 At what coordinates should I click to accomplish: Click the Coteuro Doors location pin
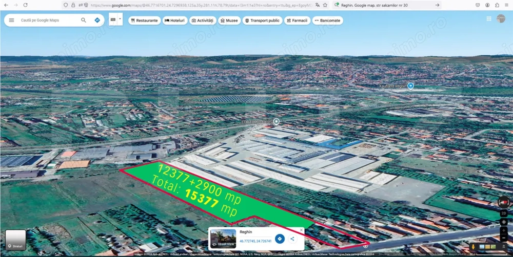click(x=277, y=122)
